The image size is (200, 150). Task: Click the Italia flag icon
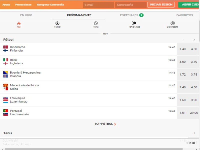click(x=5, y=60)
